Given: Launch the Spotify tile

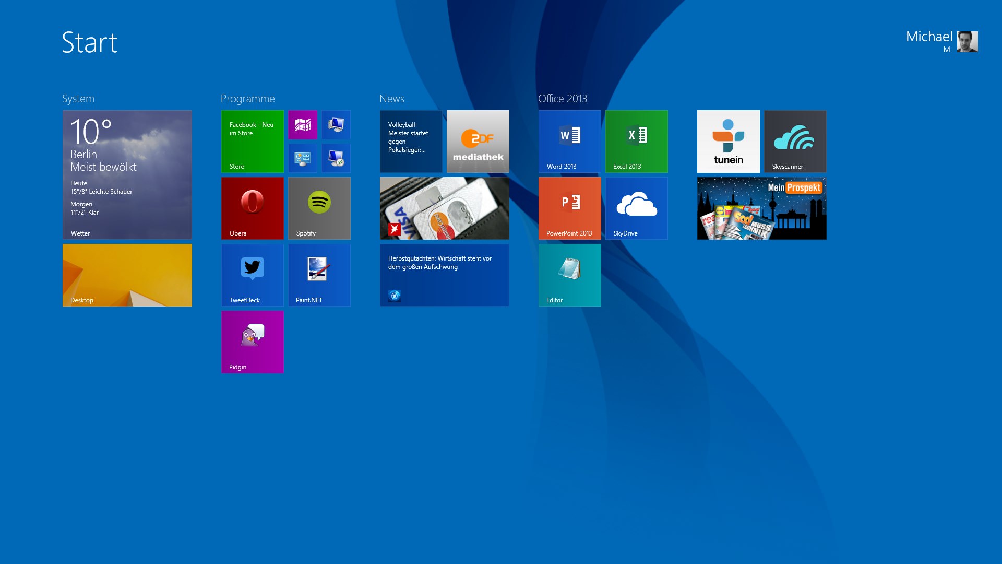Looking at the screenshot, I should coord(319,208).
